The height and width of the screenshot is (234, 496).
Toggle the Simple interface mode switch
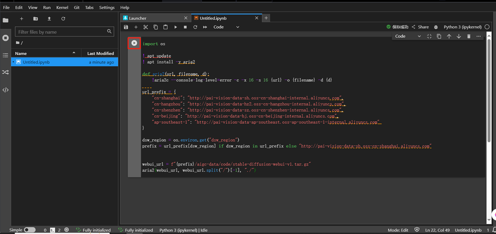29,230
